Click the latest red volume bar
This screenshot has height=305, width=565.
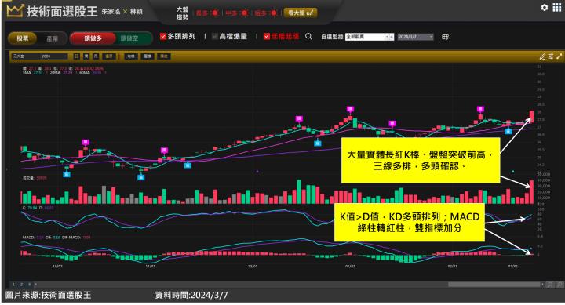(532, 192)
